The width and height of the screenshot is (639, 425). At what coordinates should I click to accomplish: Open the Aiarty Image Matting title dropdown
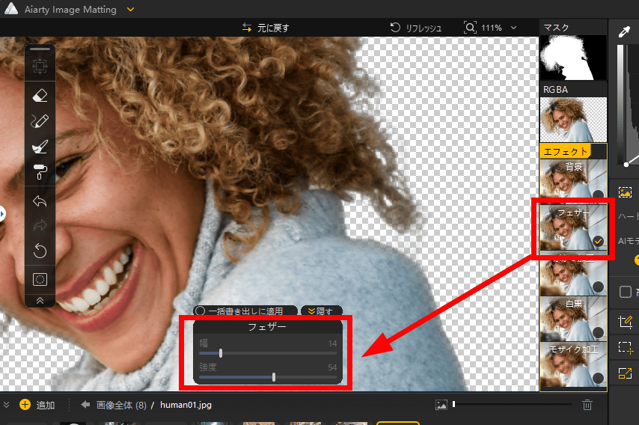click(x=131, y=9)
